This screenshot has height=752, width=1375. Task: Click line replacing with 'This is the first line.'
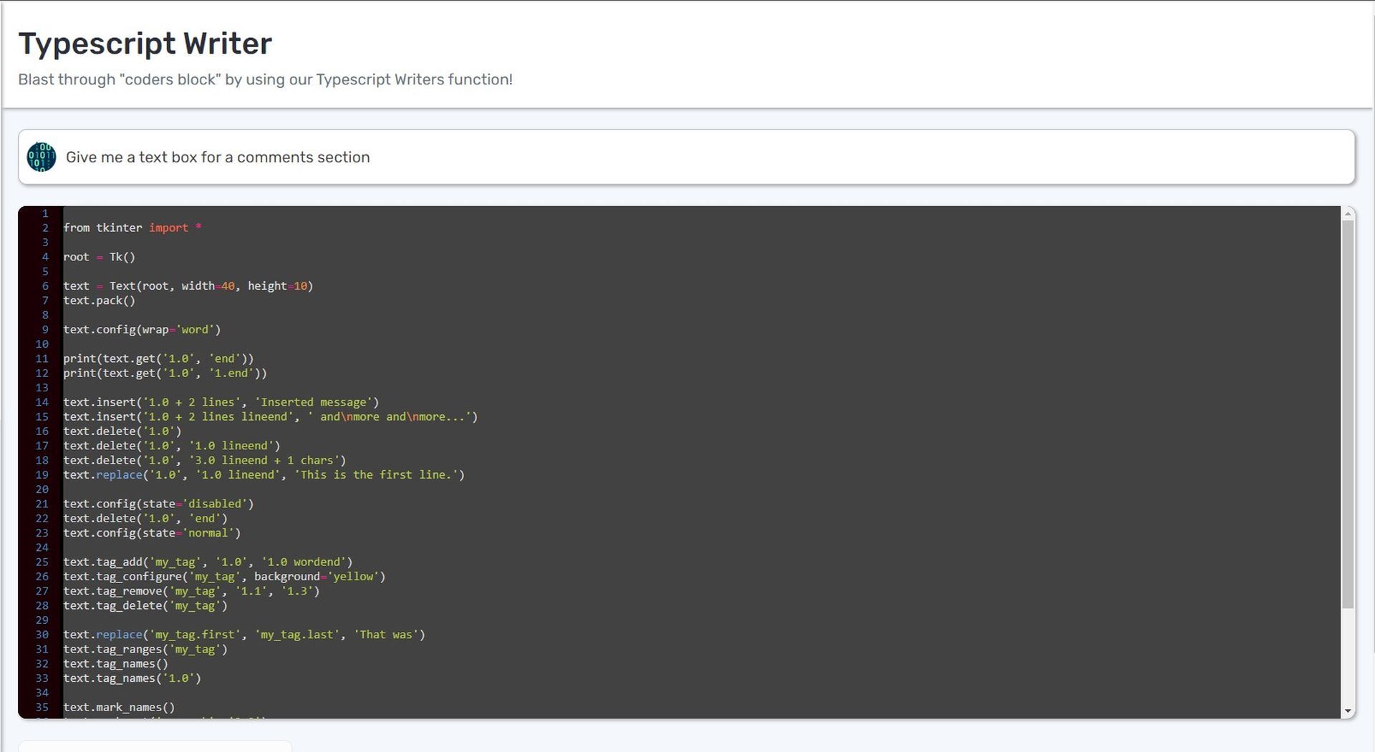pos(264,475)
